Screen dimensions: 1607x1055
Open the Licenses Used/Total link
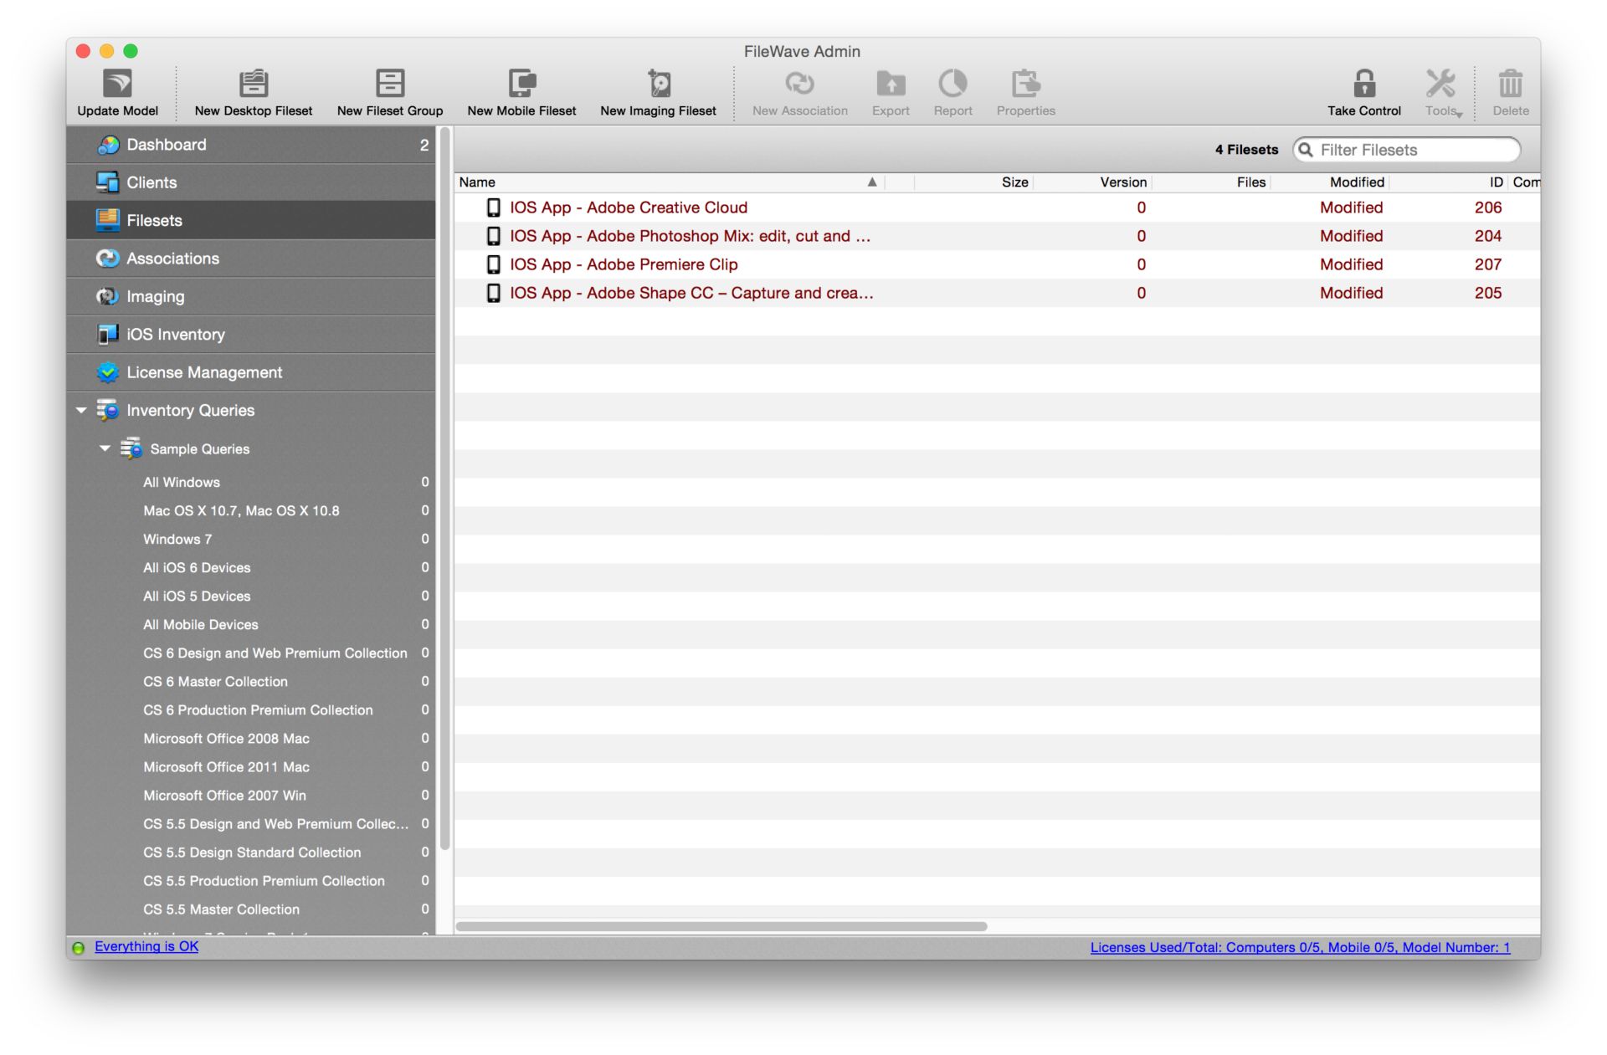pyautogui.click(x=1299, y=947)
